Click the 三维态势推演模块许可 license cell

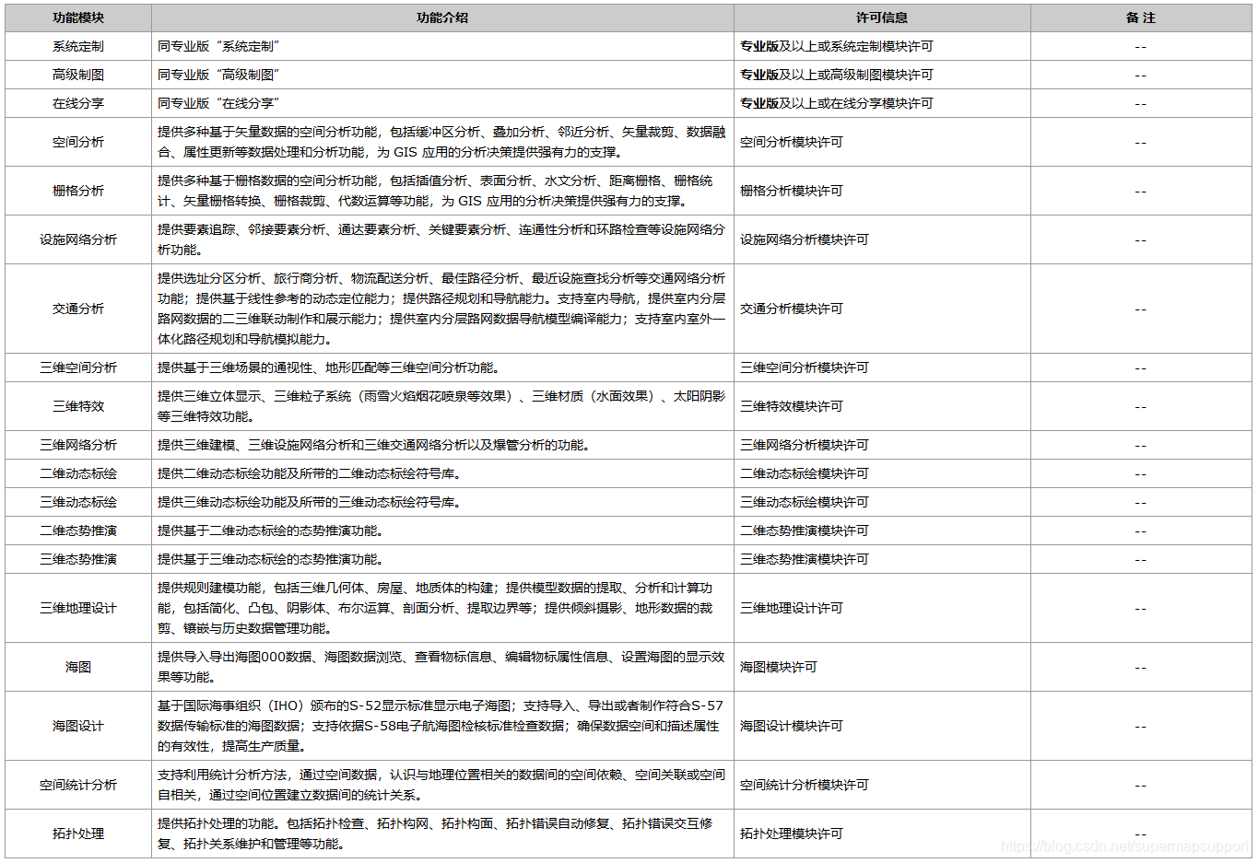pos(882,559)
